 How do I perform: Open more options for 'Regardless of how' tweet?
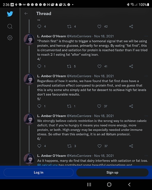[146, 76]
